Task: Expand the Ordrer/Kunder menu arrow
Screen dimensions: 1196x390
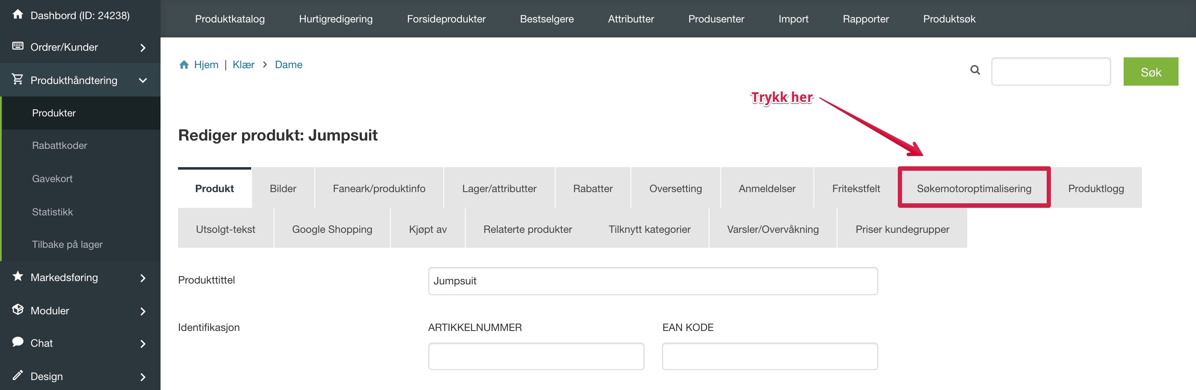Action: point(143,48)
